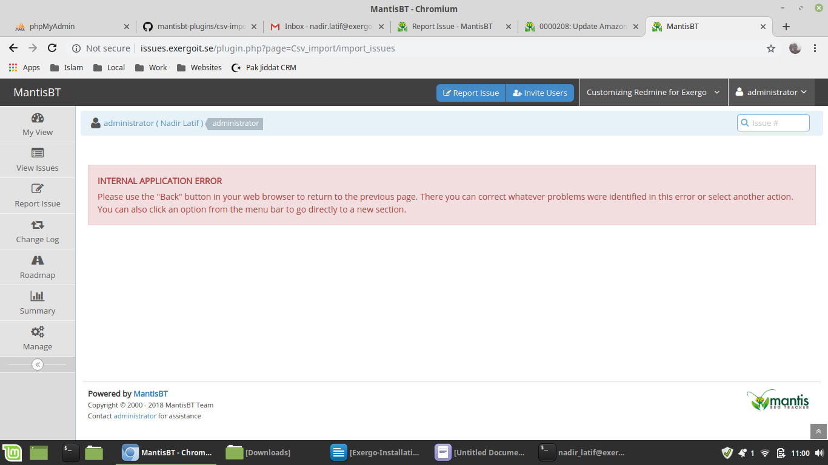The image size is (828, 465).
Task: Open the Work bookmark folder
Action: tap(151, 68)
